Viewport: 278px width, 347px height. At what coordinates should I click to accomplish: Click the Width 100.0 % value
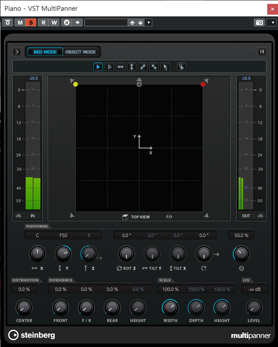click(170, 289)
